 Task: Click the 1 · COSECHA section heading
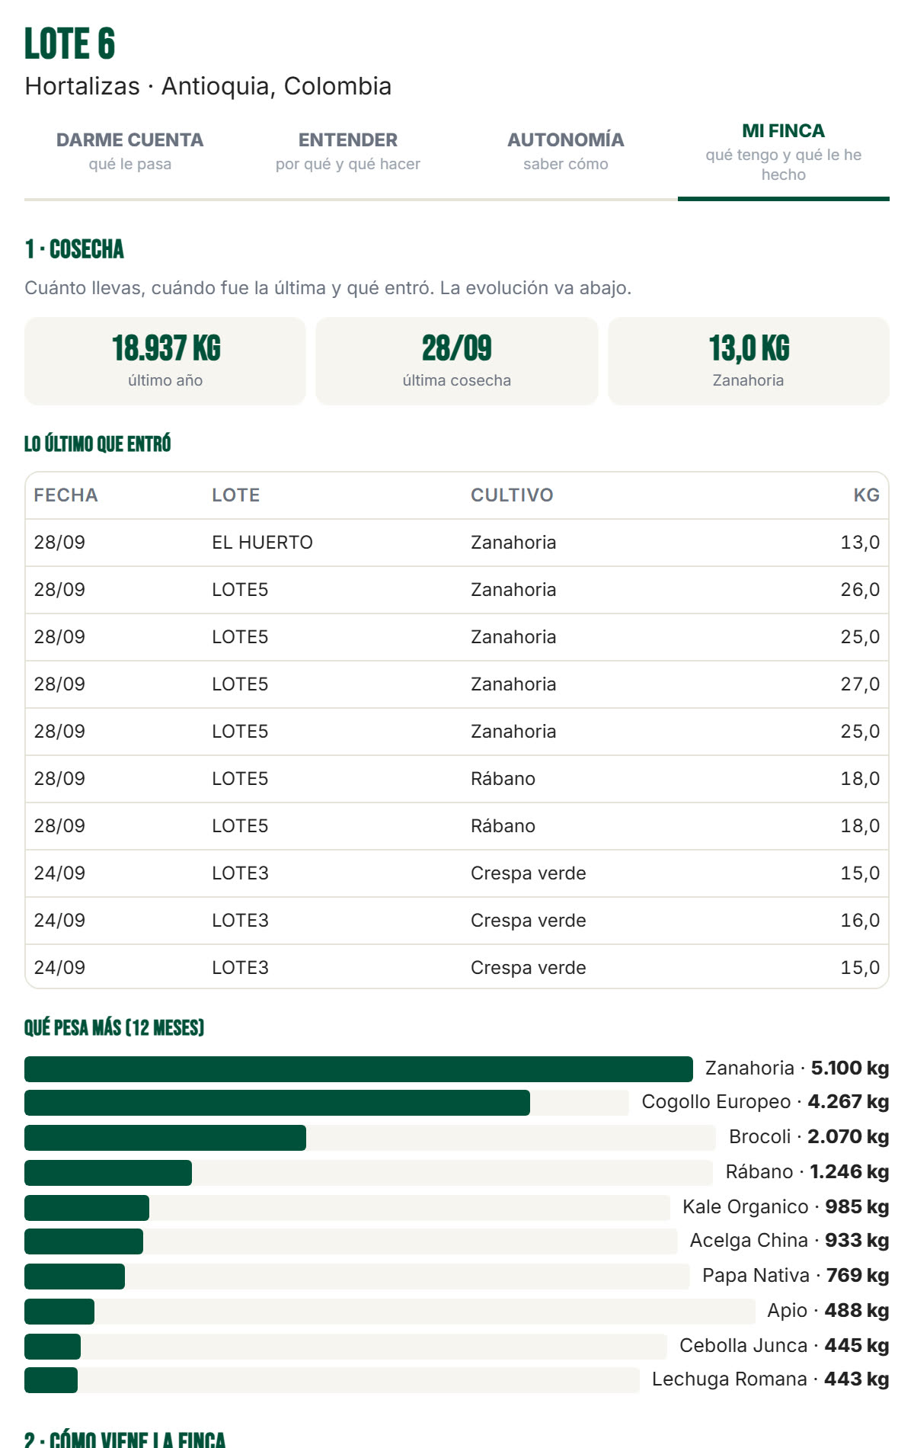click(x=75, y=249)
